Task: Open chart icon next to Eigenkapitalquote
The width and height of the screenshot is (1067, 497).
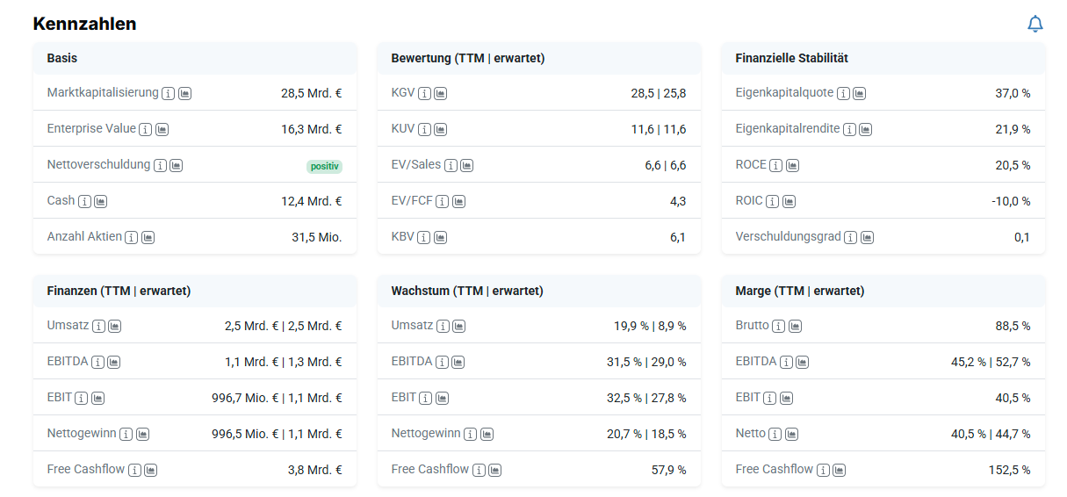Action: tap(859, 93)
